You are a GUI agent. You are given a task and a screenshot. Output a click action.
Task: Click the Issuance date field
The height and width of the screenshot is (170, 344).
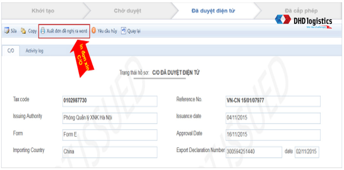pyautogui.click(x=273, y=118)
